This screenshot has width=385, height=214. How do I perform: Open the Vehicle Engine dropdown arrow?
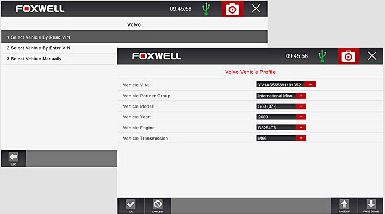point(301,128)
